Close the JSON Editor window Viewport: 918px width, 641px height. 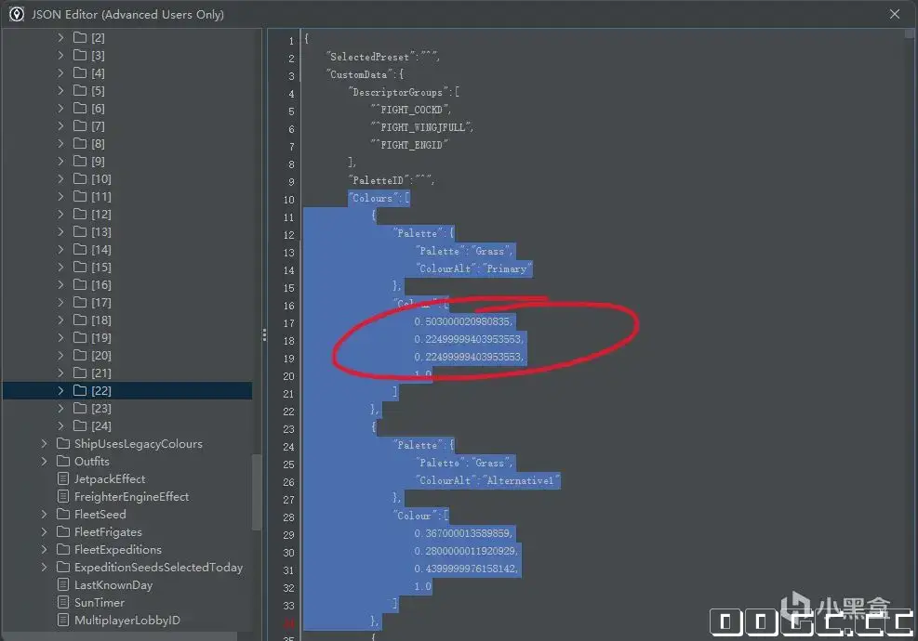(894, 14)
